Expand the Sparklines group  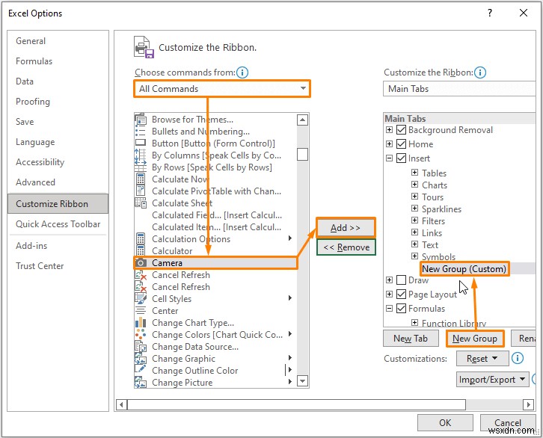click(414, 209)
